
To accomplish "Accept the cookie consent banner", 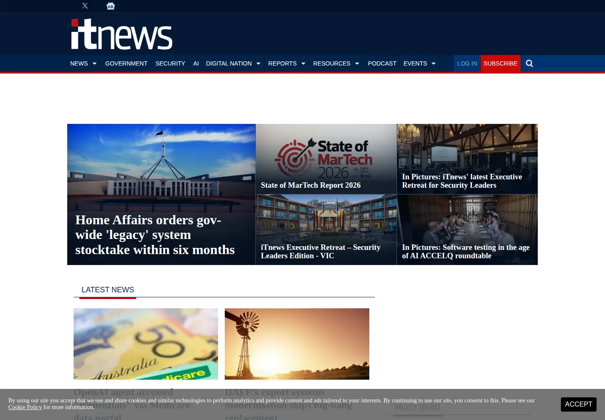I will [579, 404].
